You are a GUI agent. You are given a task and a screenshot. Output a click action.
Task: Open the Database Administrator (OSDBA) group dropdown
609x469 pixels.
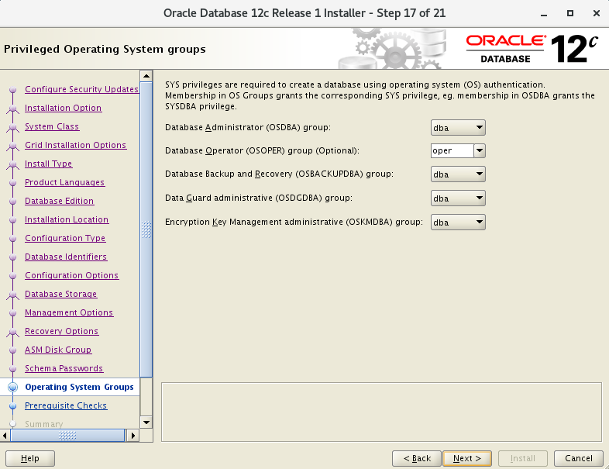[458, 127]
